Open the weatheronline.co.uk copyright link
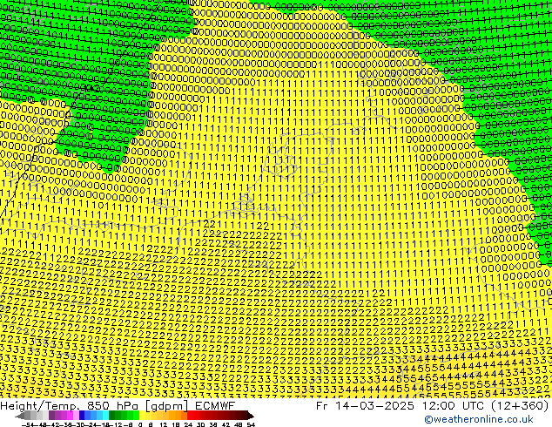The width and height of the screenshot is (552, 427). point(478,419)
